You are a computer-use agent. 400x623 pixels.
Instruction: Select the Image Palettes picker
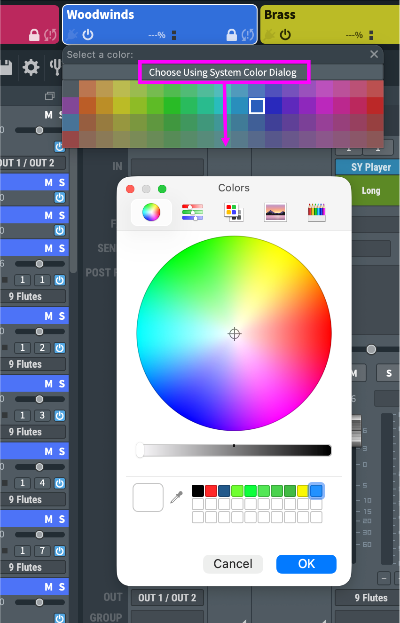275,213
